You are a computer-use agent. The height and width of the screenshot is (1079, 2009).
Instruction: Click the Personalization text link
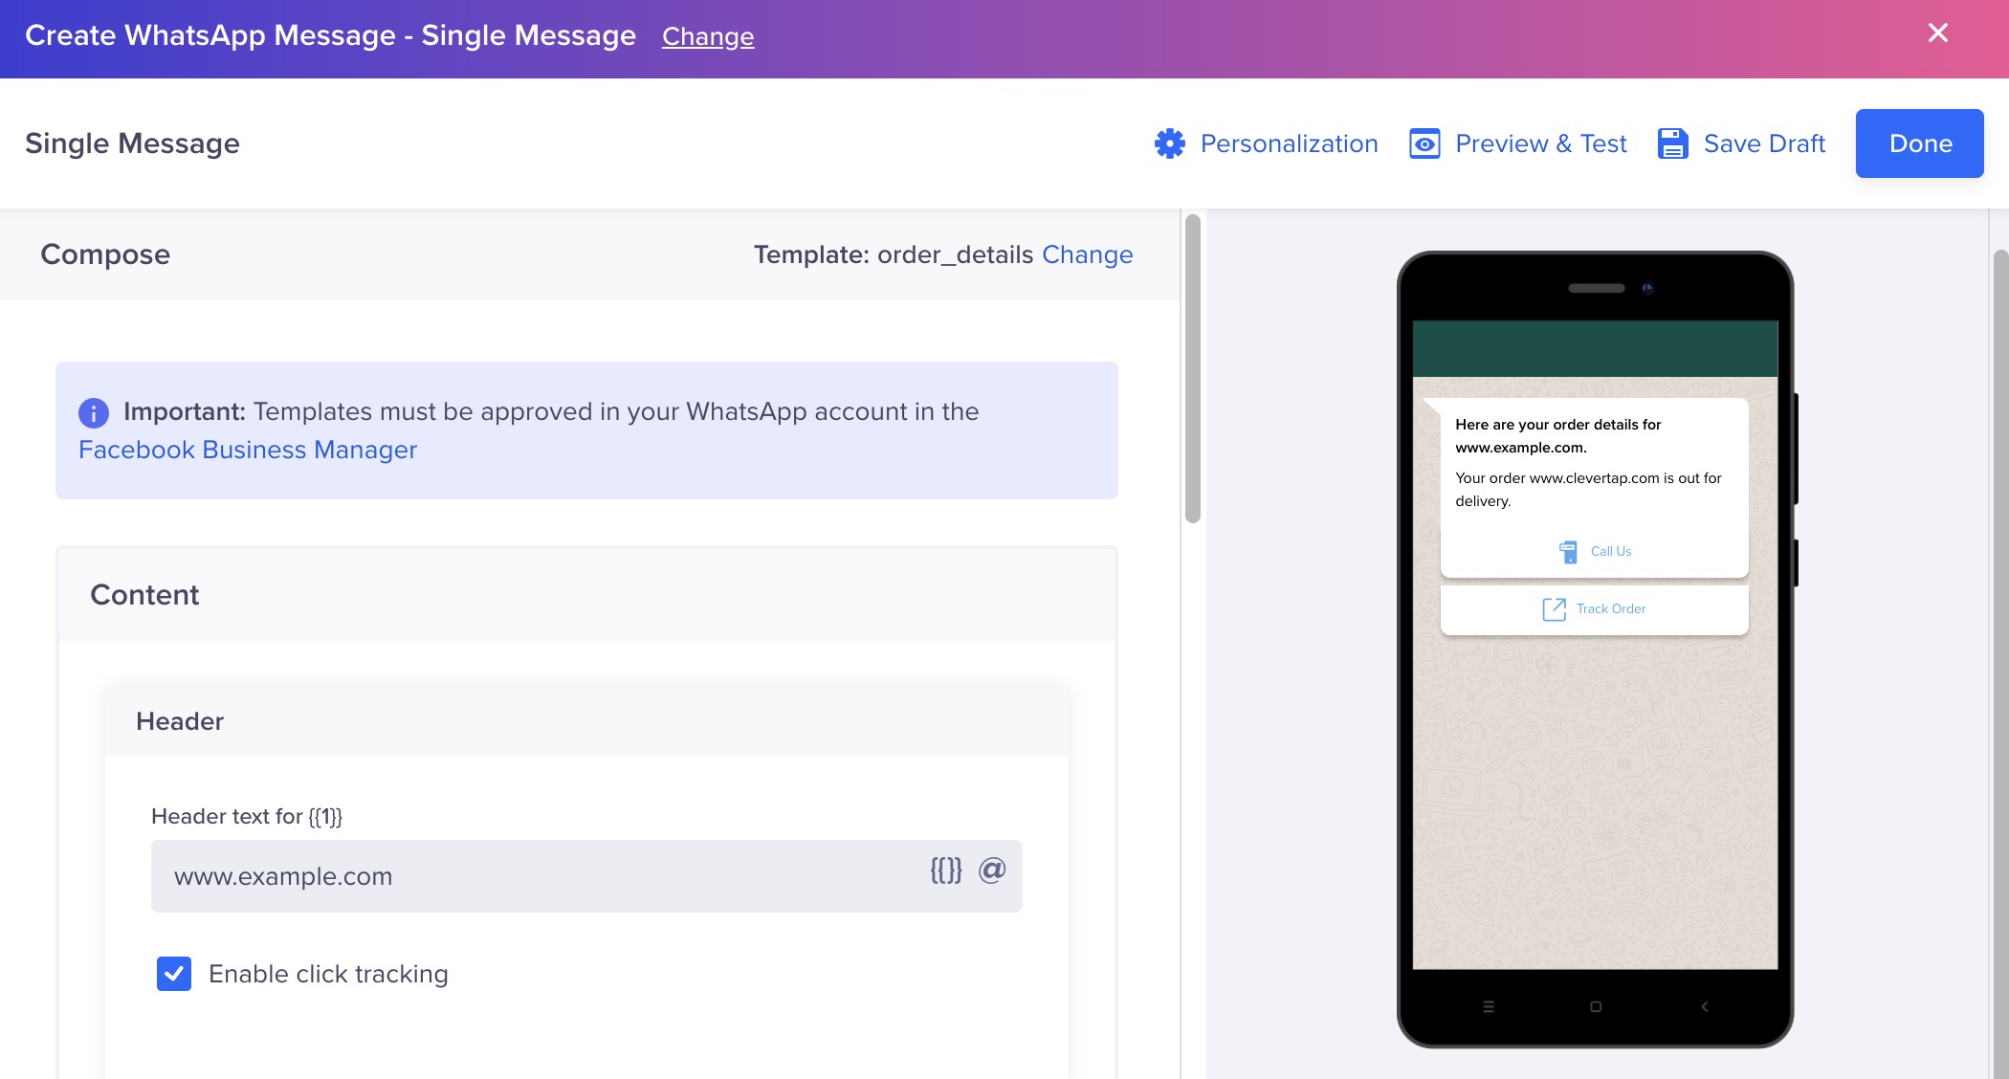pyautogui.click(x=1289, y=143)
